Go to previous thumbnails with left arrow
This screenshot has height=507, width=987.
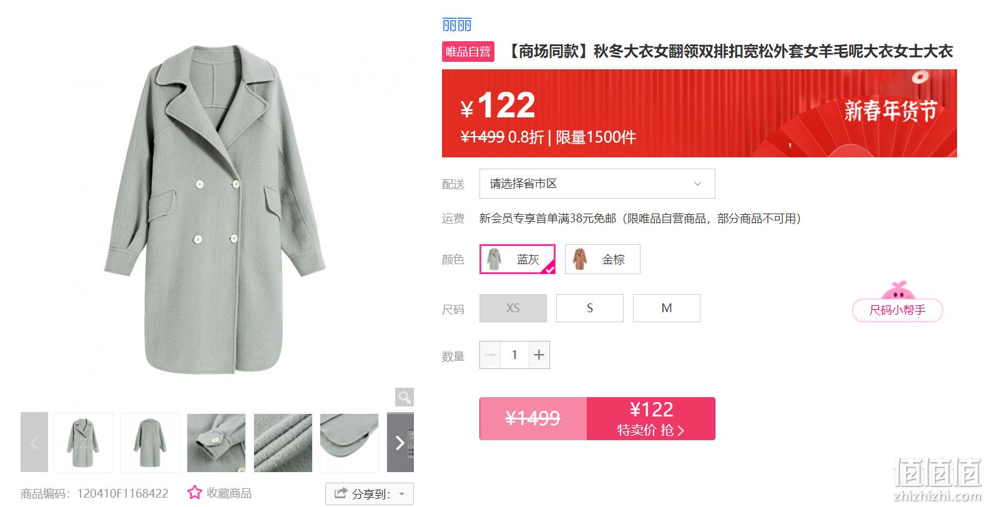coord(34,443)
